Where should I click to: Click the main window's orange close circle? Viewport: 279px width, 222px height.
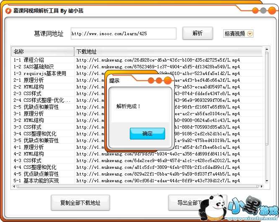(x=272, y=10)
